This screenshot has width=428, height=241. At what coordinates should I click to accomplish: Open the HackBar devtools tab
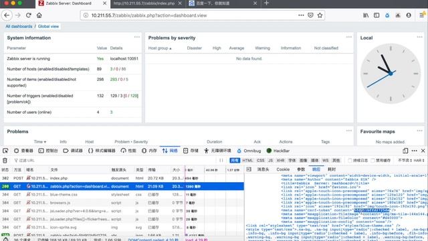click(278, 151)
